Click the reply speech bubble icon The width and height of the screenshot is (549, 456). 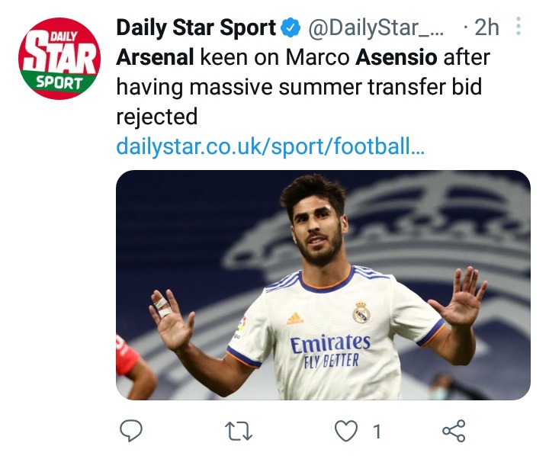[x=131, y=430]
